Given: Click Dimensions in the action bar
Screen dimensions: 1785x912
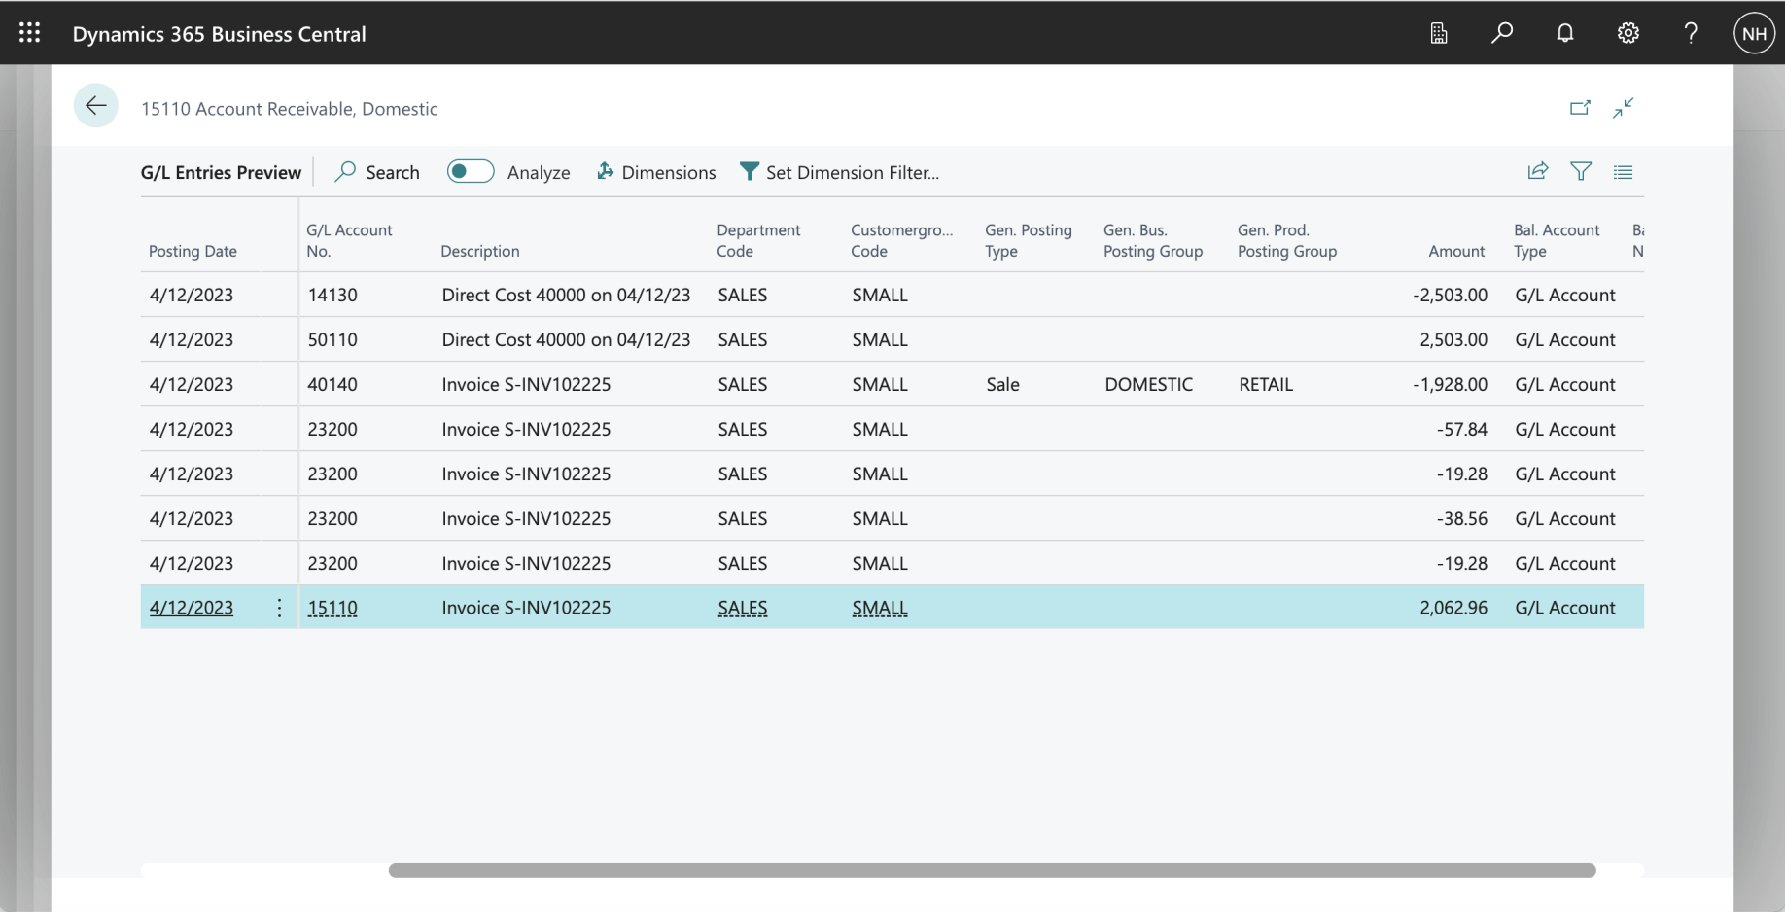Looking at the screenshot, I should pyautogui.click(x=656, y=172).
